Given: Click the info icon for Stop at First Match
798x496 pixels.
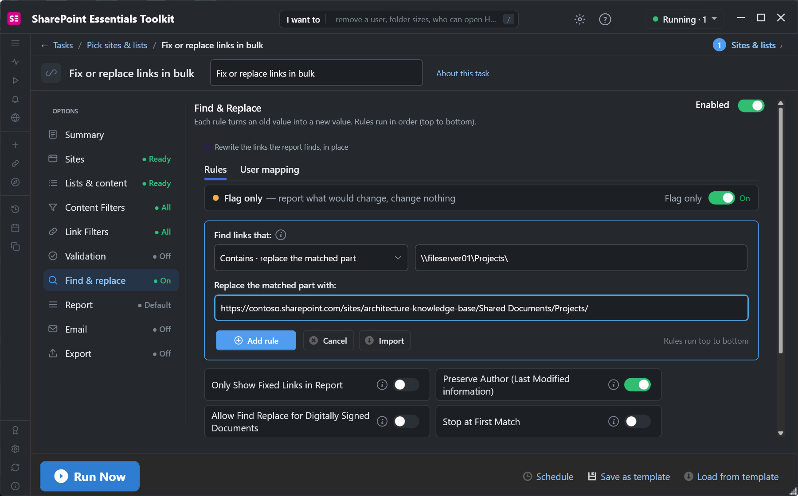Looking at the screenshot, I should click(x=614, y=421).
